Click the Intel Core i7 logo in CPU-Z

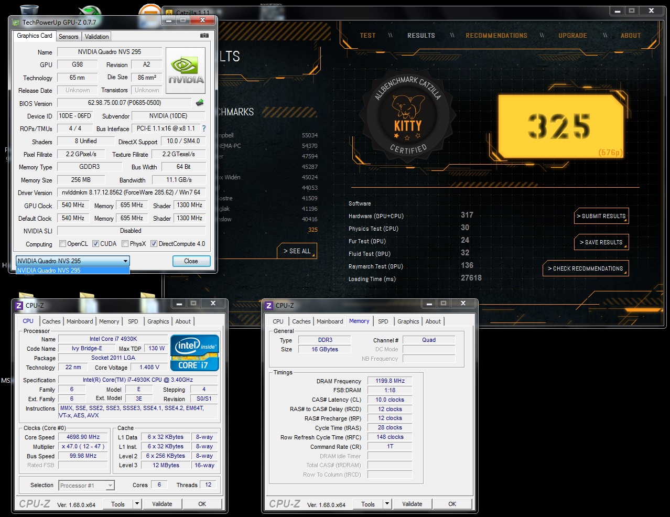[194, 352]
